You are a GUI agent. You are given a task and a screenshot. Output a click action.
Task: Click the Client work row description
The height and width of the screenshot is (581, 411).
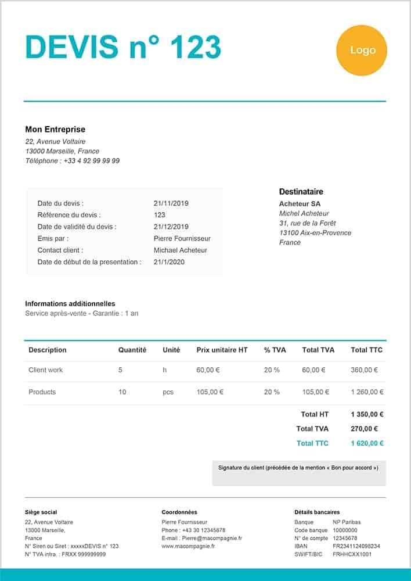(x=46, y=370)
